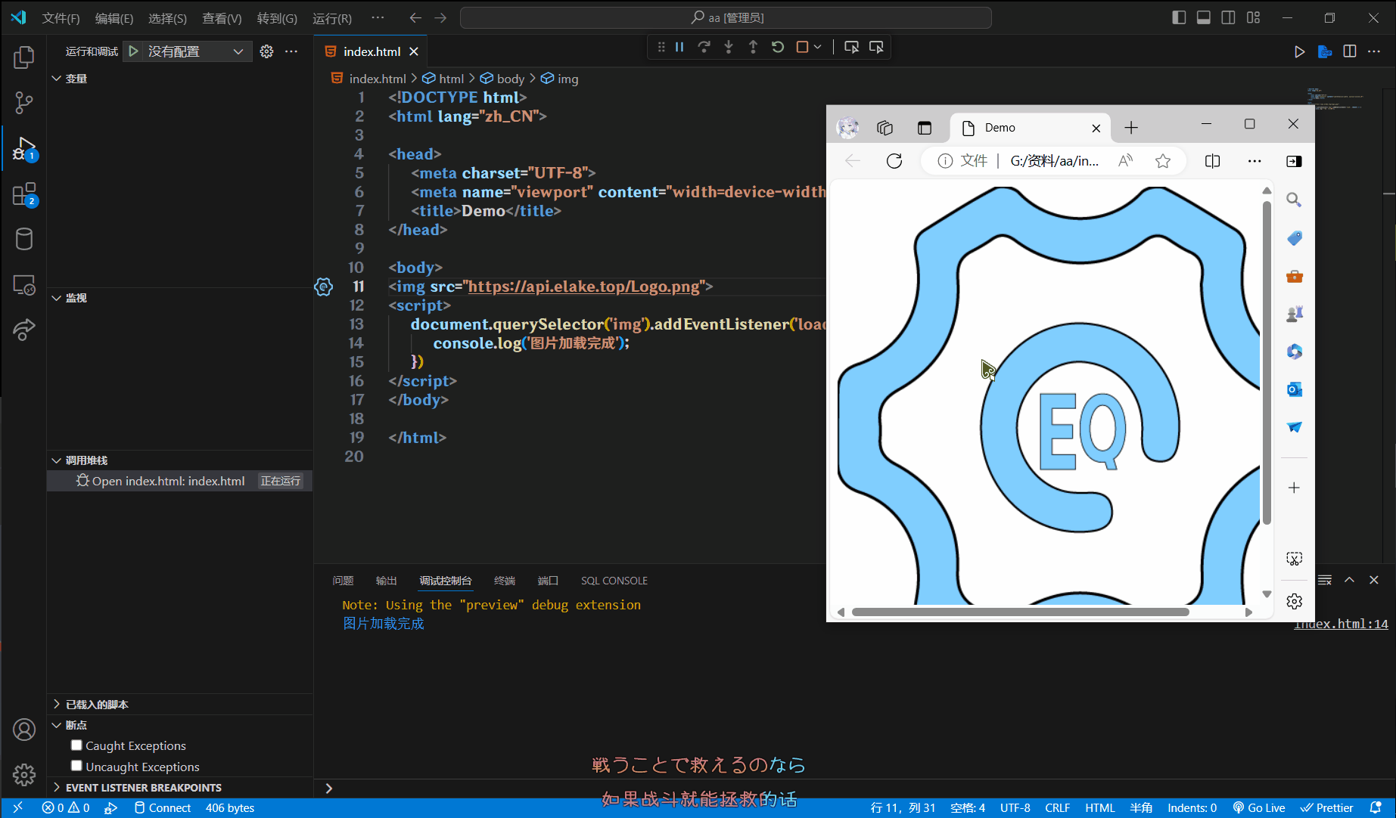Stop the debug session
Viewport: 1396px width, 818px height.
click(802, 47)
